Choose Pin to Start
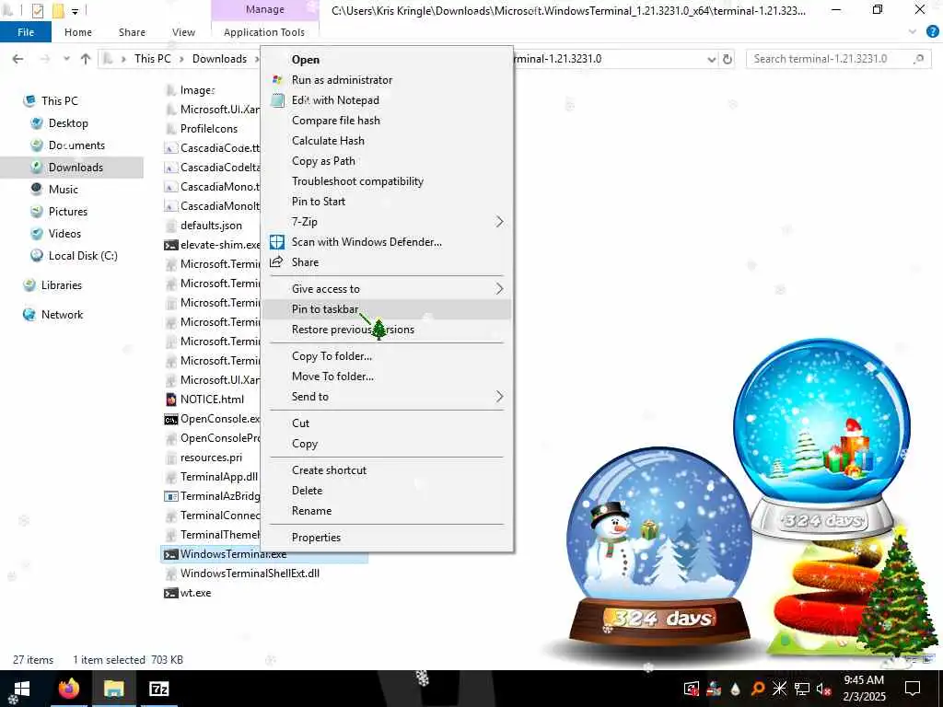 [388, 202]
